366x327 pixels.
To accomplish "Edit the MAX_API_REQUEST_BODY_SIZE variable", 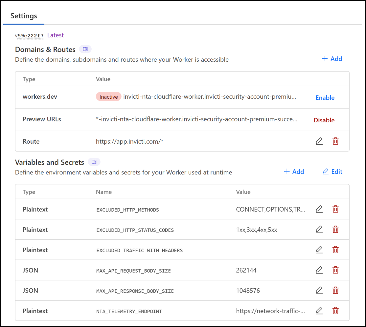I will coord(319,270).
